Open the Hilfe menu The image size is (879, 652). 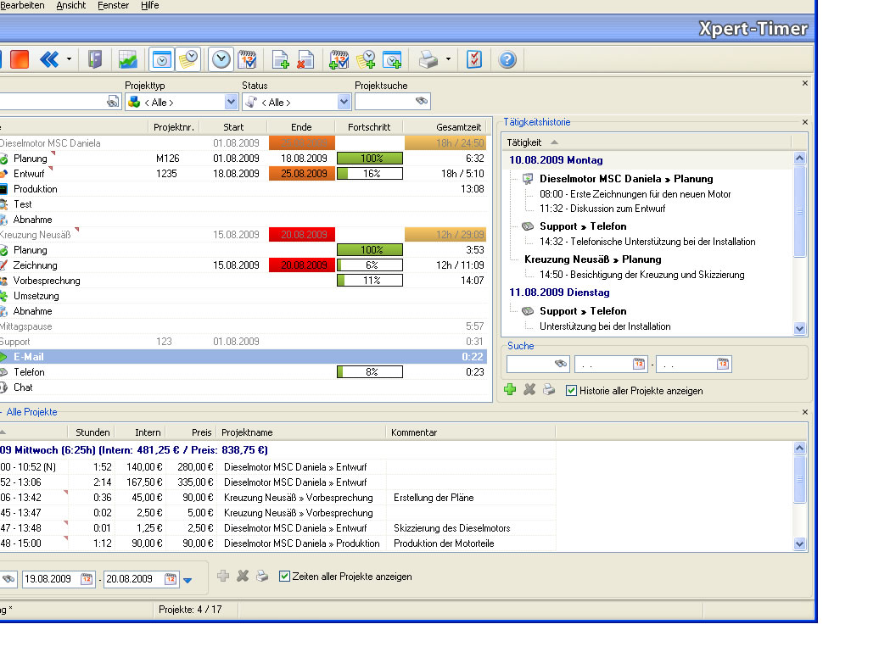[149, 5]
